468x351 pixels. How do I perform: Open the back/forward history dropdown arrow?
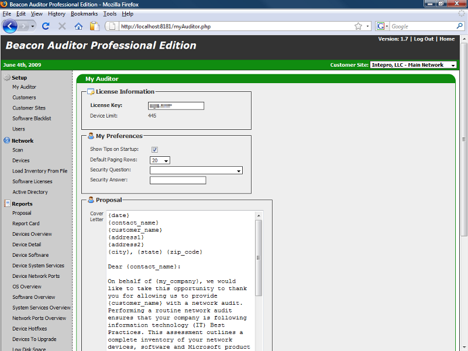click(33, 26)
